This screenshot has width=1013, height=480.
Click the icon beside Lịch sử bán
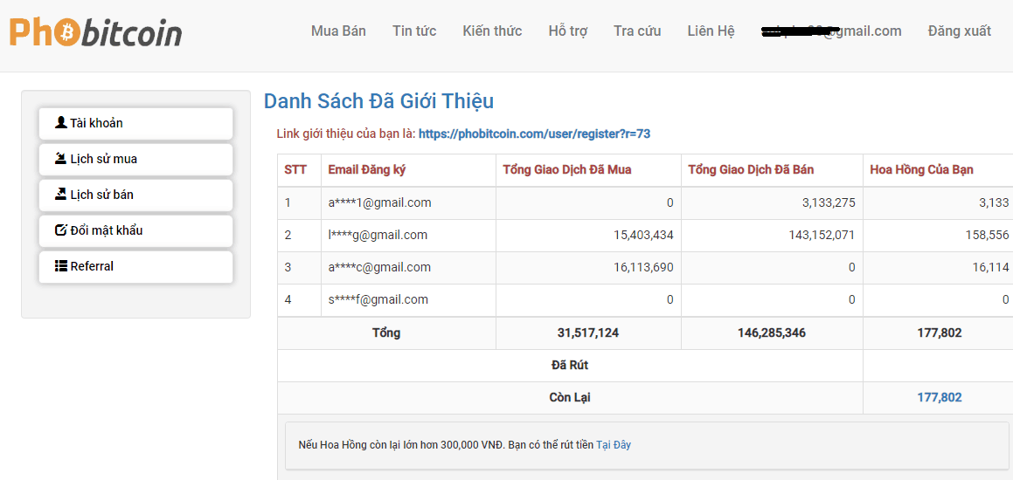pos(60,195)
